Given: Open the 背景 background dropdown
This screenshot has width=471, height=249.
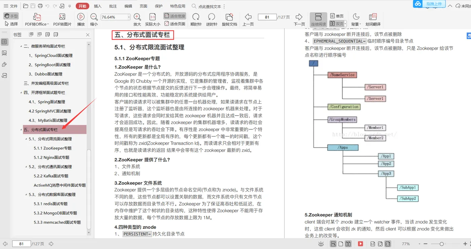Looking at the screenshot, I should (356, 20).
